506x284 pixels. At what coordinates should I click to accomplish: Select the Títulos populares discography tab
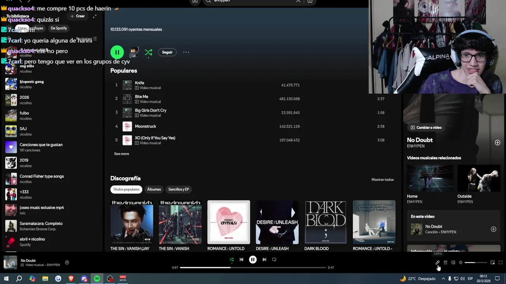click(x=126, y=189)
